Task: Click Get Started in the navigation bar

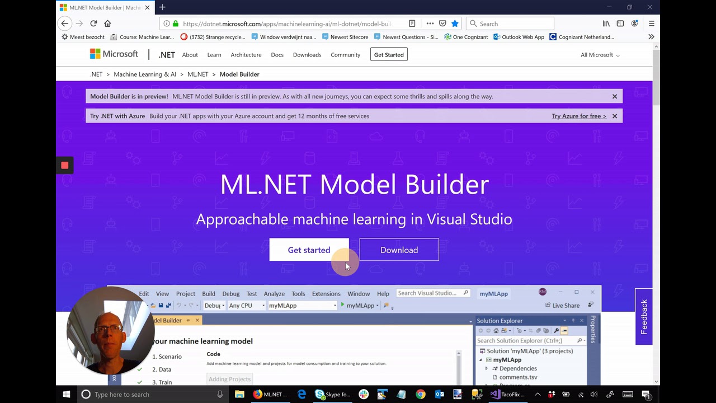Action: pos(389,54)
